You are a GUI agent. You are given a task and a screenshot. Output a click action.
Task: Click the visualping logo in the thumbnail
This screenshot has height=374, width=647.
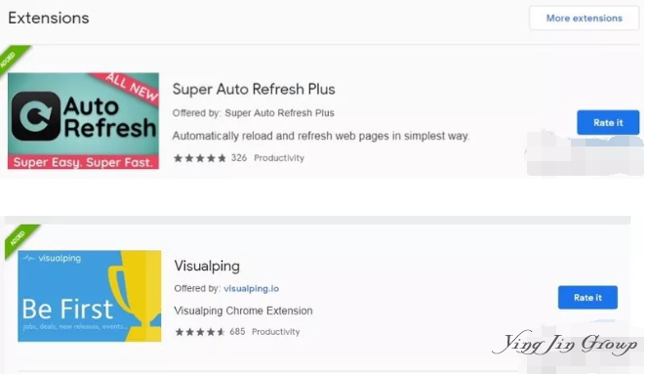tap(52, 259)
